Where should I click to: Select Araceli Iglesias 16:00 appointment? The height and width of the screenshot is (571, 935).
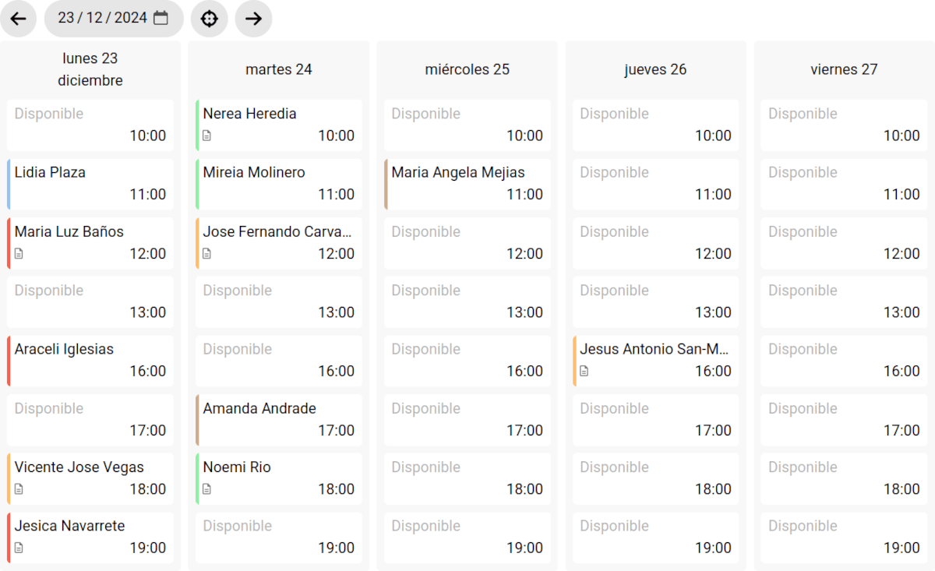tap(90, 360)
